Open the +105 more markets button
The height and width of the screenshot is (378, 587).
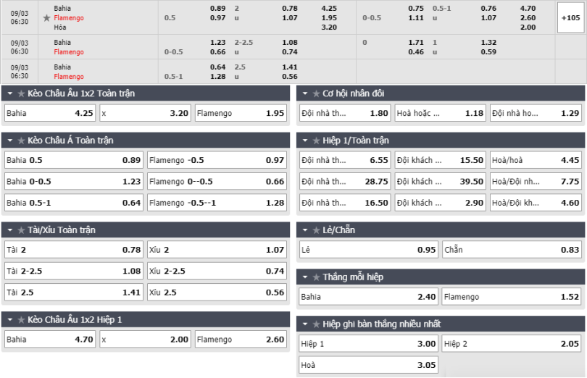click(570, 18)
